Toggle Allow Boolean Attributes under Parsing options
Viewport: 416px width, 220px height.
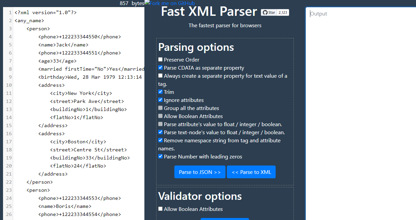[x=161, y=116]
